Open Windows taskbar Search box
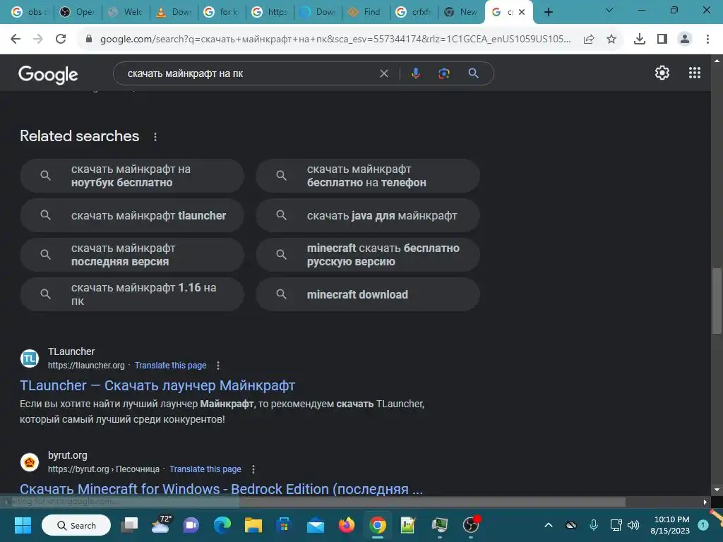 click(76, 525)
